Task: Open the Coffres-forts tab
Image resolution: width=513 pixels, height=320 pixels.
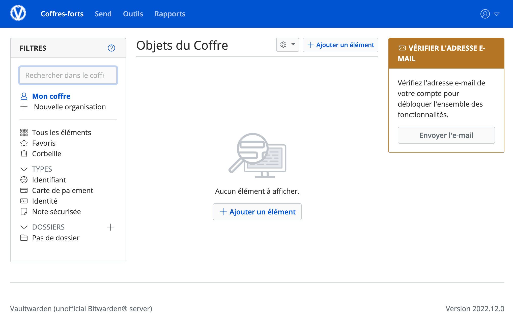Action: pyautogui.click(x=62, y=14)
